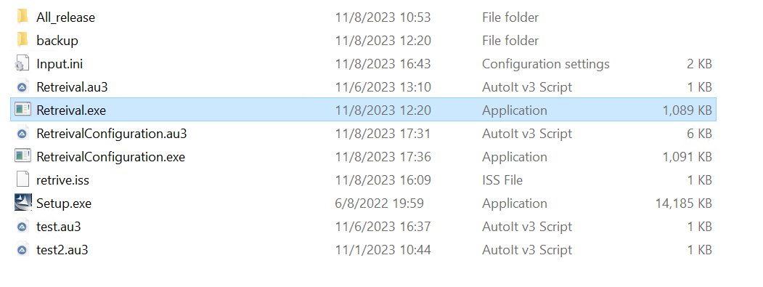Select the Configuration settings type text
Viewport: 763px width, 287px height.
click(545, 64)
